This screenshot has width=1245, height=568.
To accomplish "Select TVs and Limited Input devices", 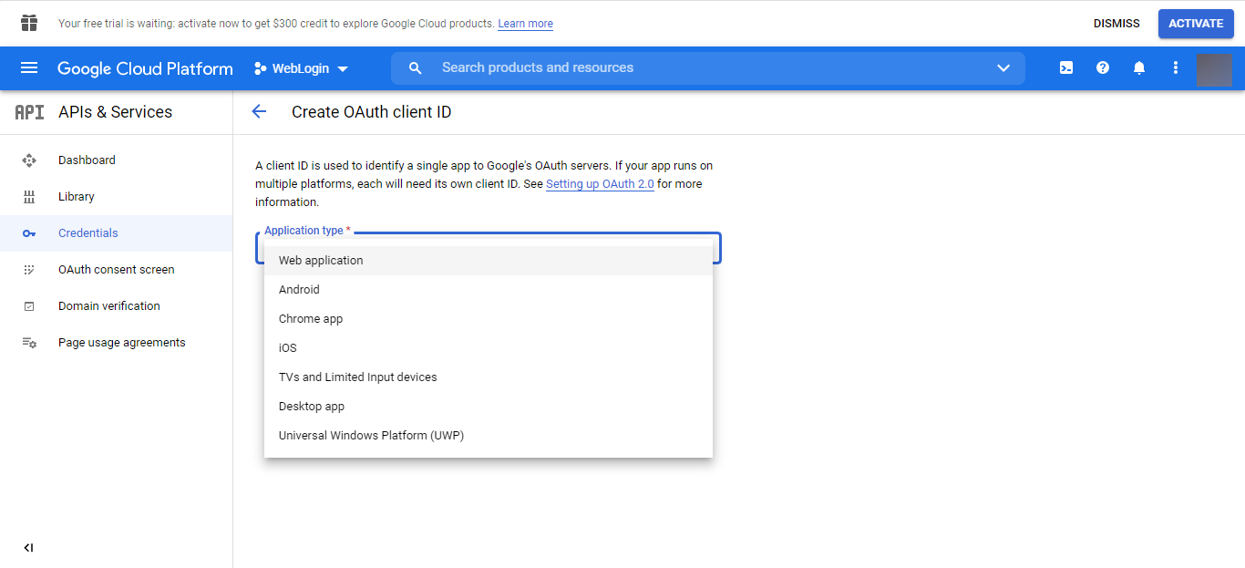I will [x=489, y=377].
